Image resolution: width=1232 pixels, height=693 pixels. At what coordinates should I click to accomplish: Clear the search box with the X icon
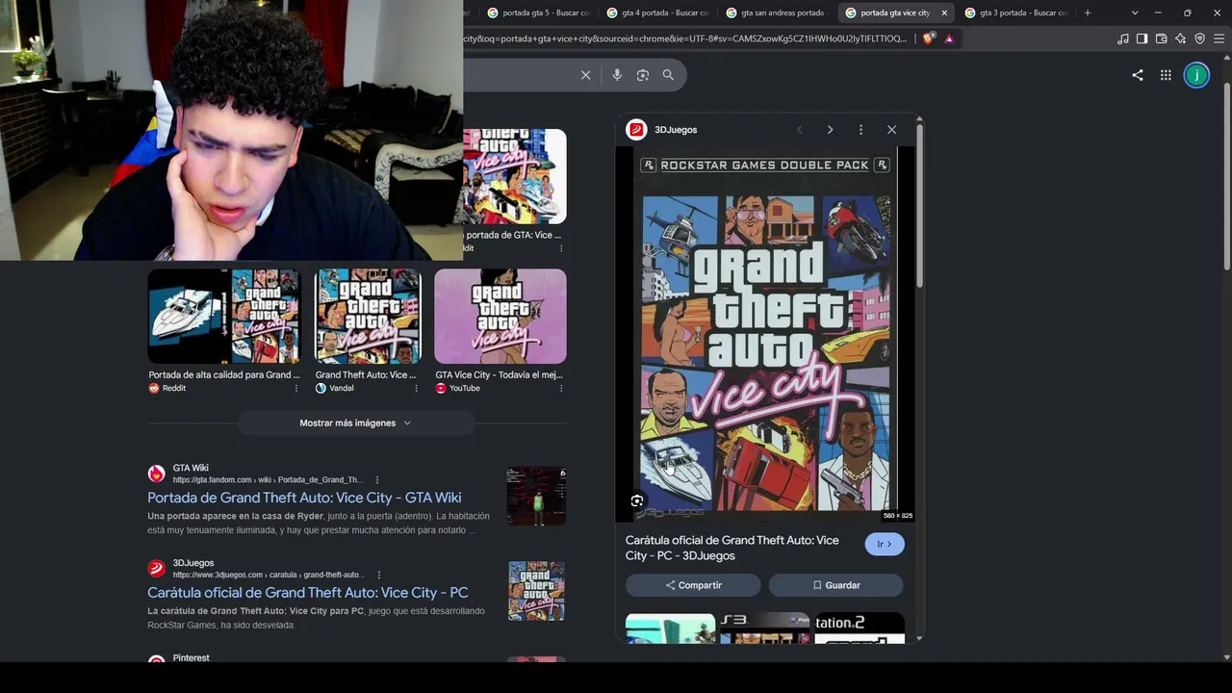(585, 75)
